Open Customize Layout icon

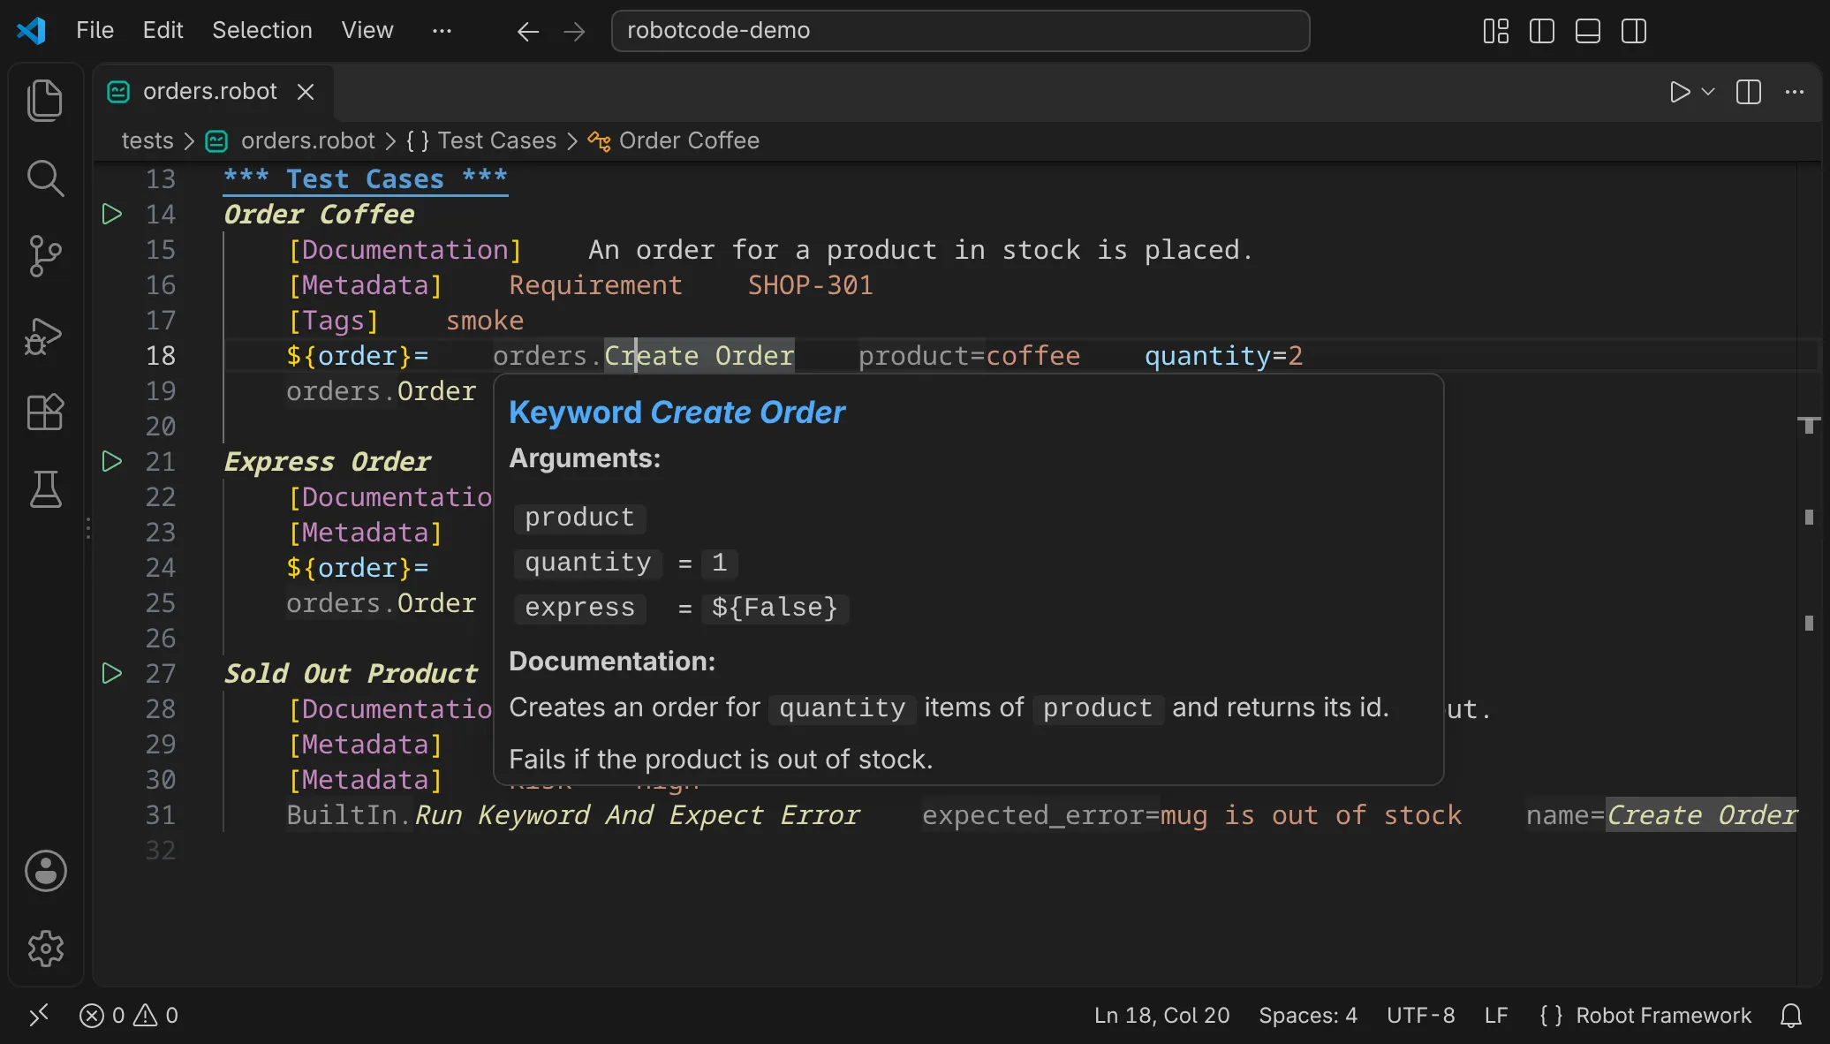click(1495, 31)
